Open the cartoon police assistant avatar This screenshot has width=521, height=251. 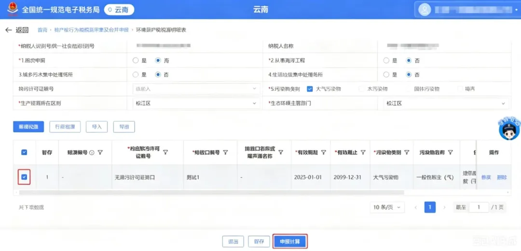tap(509, 128)
